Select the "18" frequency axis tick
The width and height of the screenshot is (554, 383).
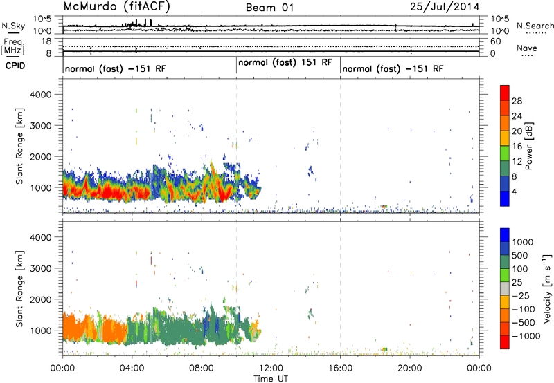click(x=46, y=41)
